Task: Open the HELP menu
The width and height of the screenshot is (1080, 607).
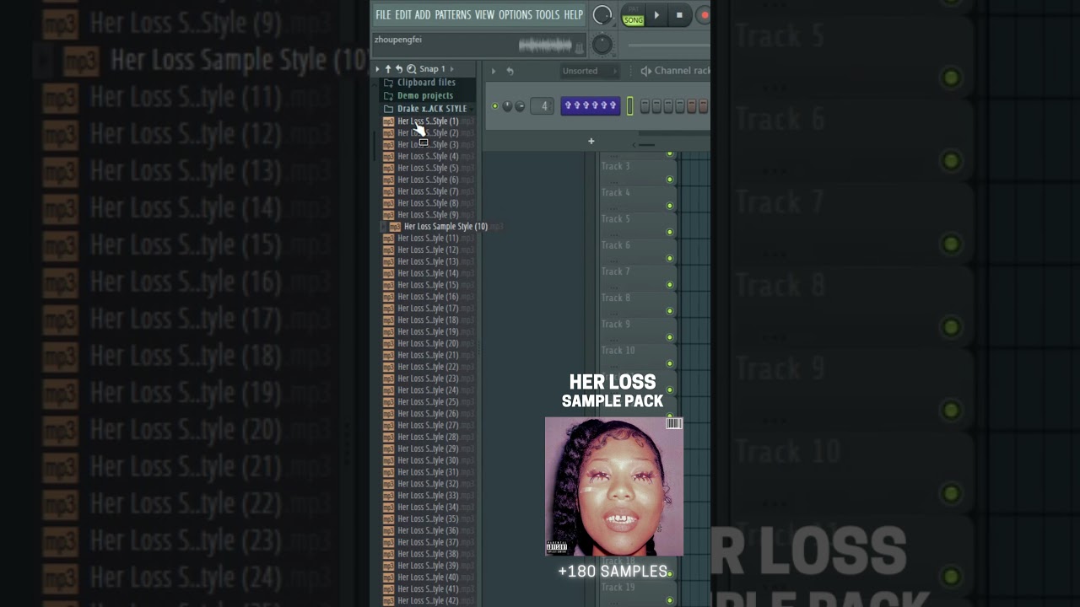Action: (574, 15)
